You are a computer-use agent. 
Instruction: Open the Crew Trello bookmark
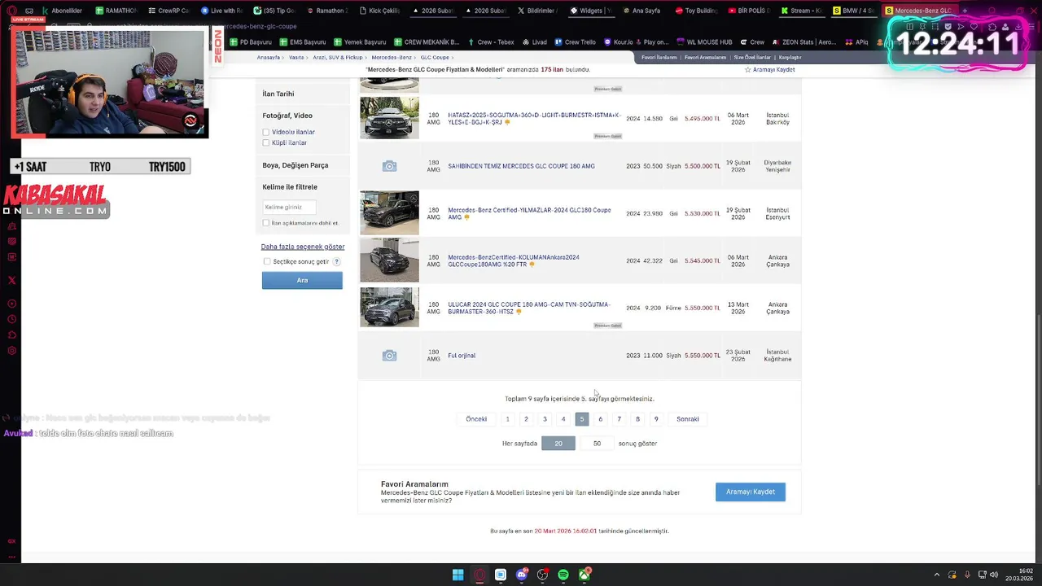(575, 42)
